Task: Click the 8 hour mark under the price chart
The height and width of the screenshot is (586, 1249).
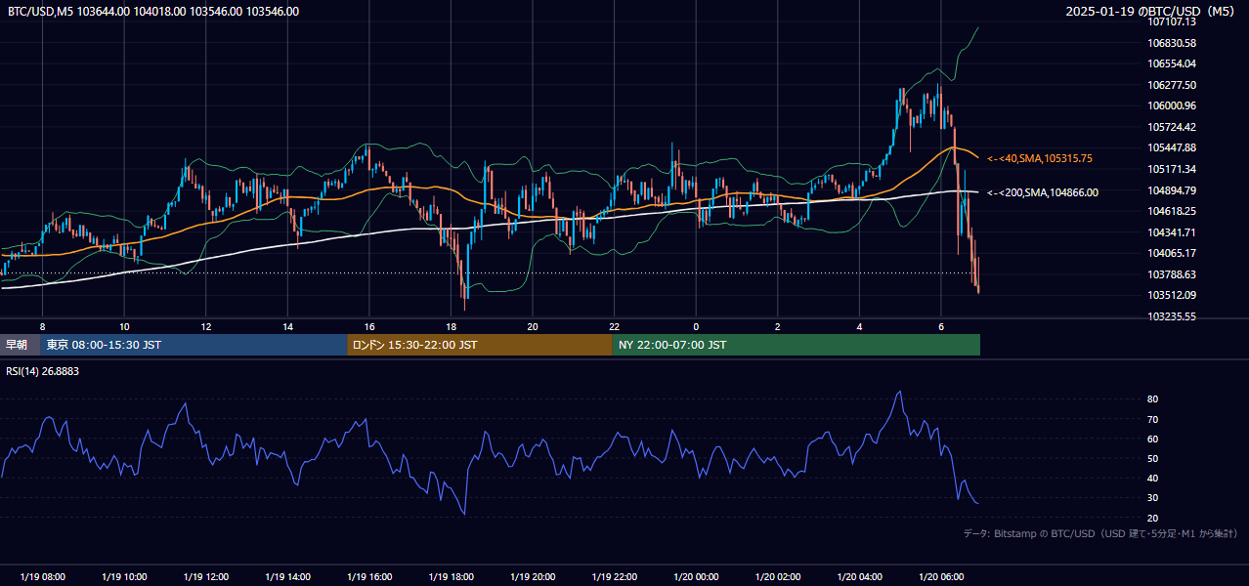Action: [x=42, y=326]
